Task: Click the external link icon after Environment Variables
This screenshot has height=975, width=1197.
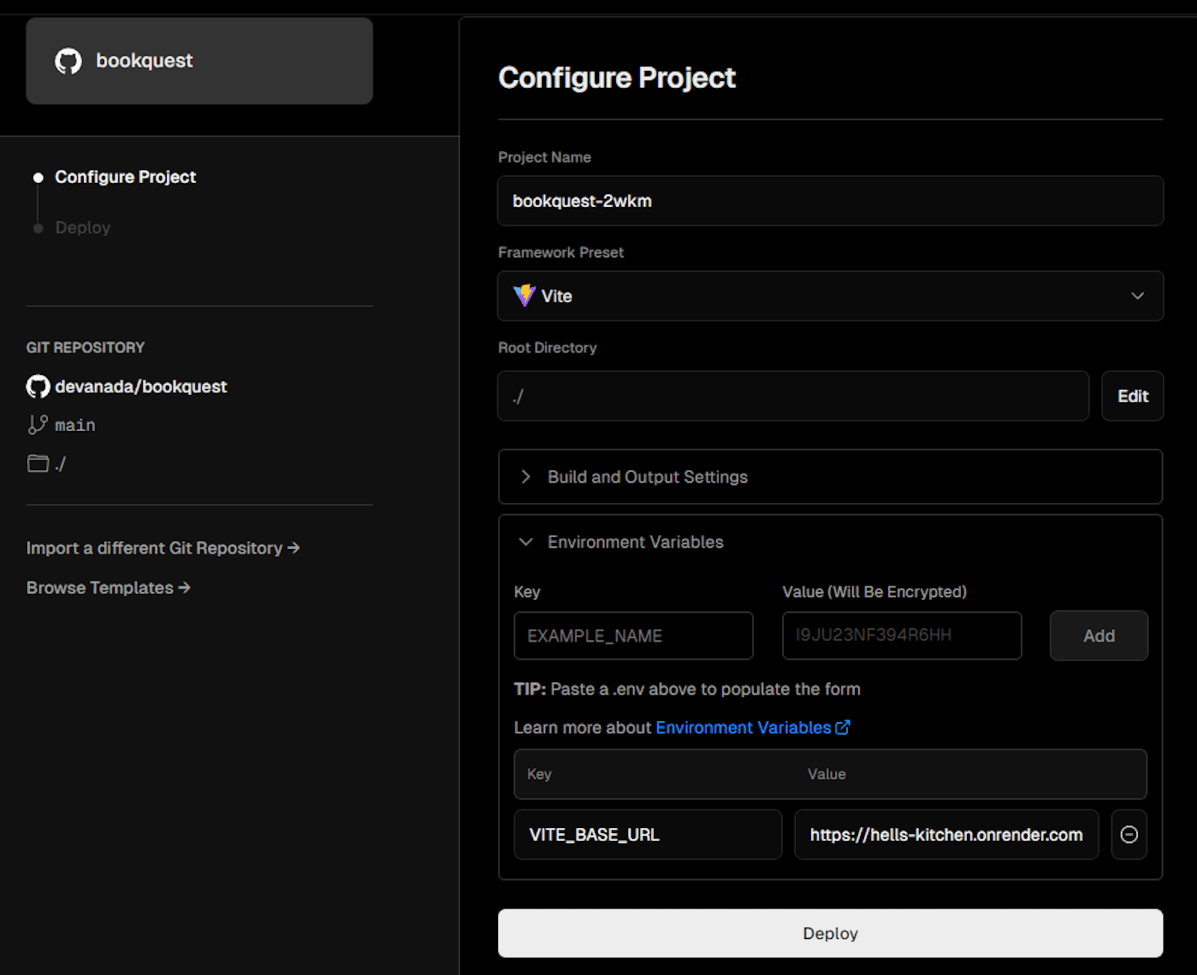Action: tap(842, 728)
